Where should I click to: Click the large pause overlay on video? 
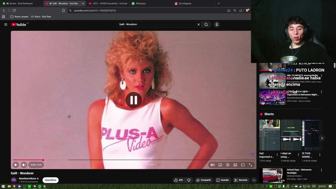[x=133, y=100]
